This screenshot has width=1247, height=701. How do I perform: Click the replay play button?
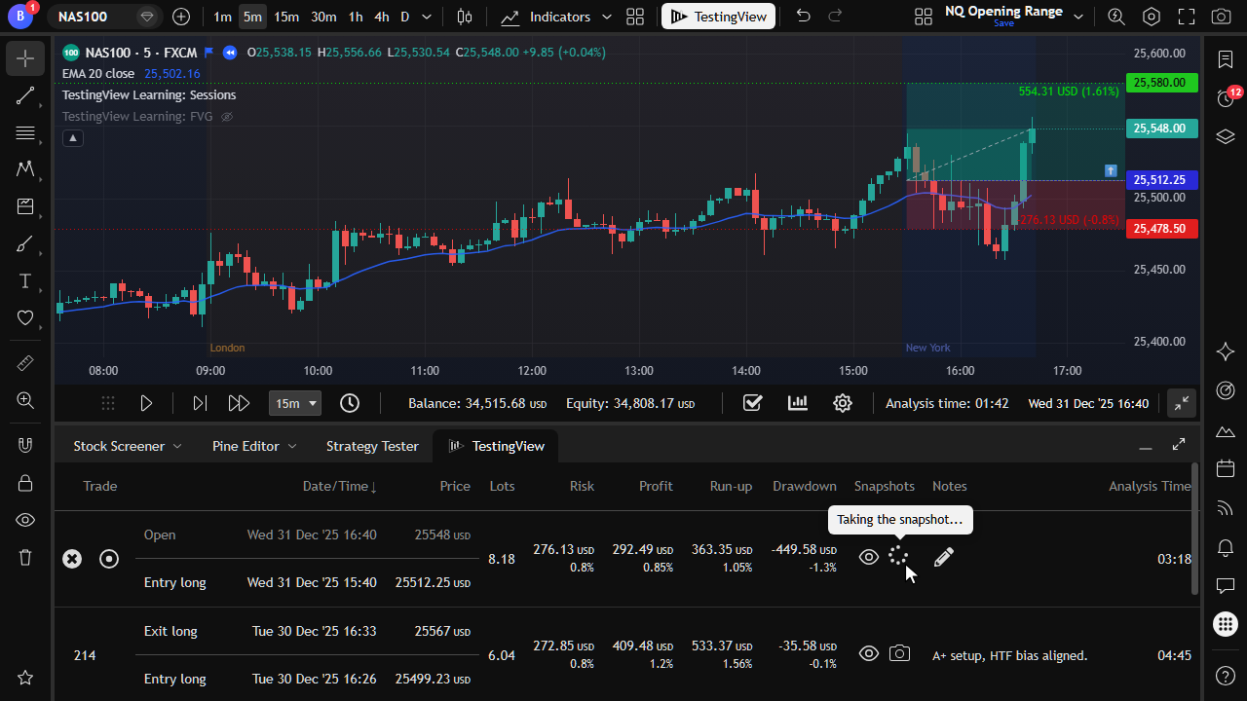(x=146, y=403)
